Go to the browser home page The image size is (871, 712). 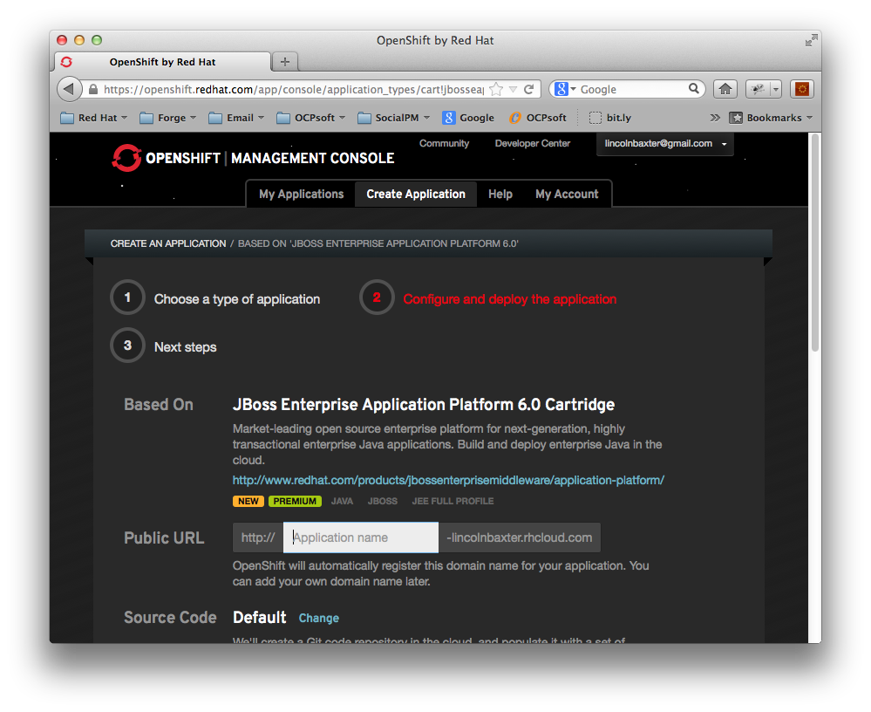[725, 89]
